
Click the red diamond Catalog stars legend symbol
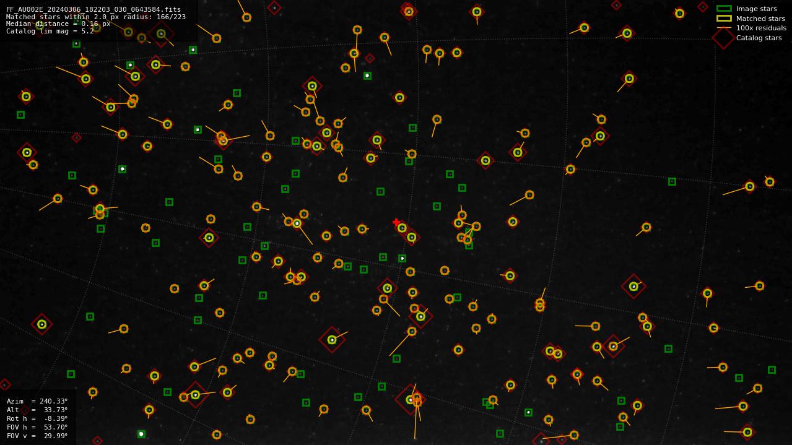724,38
